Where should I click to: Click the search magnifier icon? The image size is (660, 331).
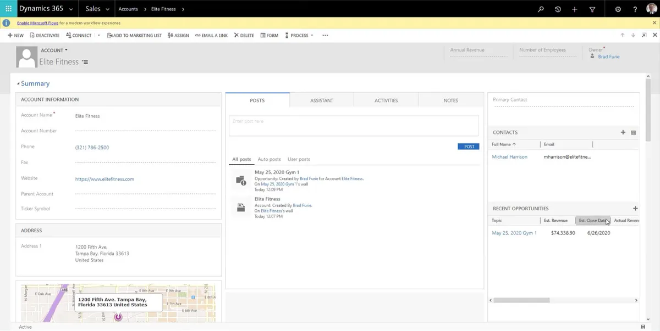pyautogui.click(x=541, y=9)
